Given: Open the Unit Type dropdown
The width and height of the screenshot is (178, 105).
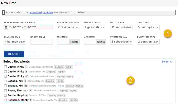Looking at the screenshot, I should pyautogui.click(x=148, y=27).
